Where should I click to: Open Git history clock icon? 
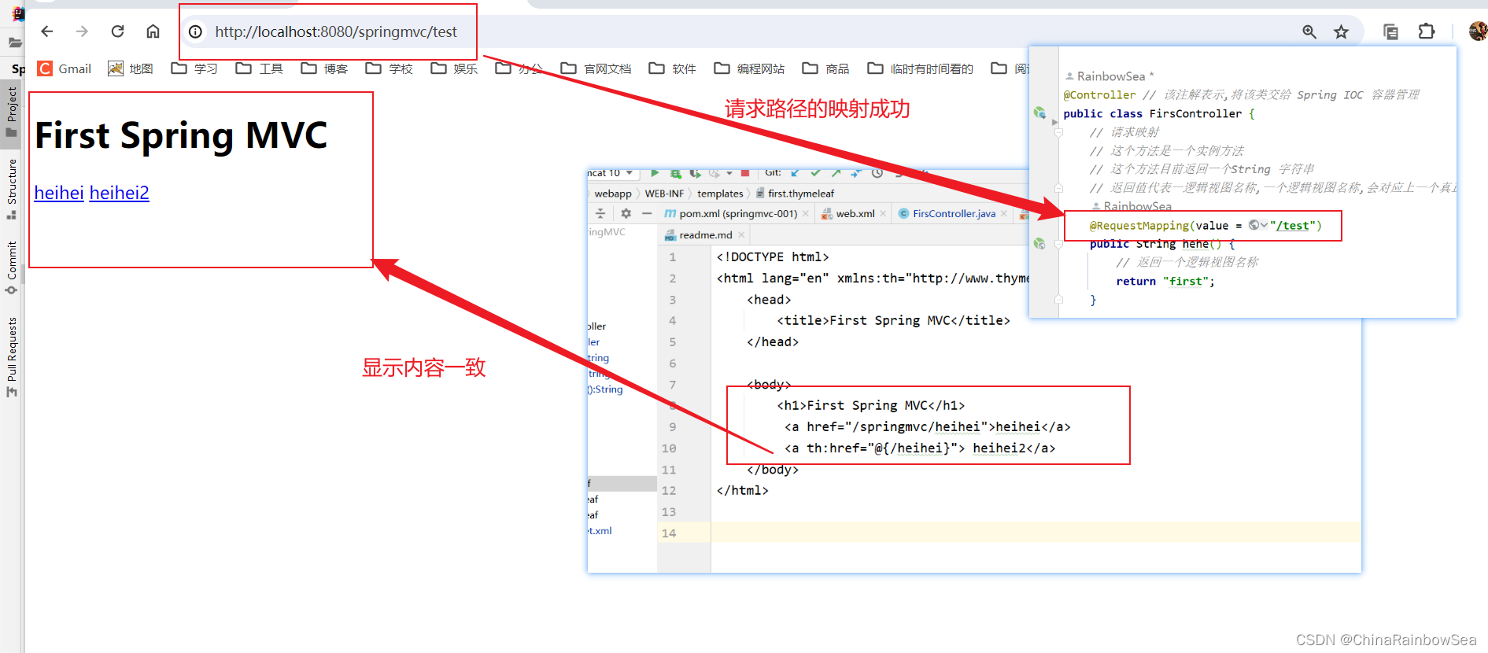(877, 173)
